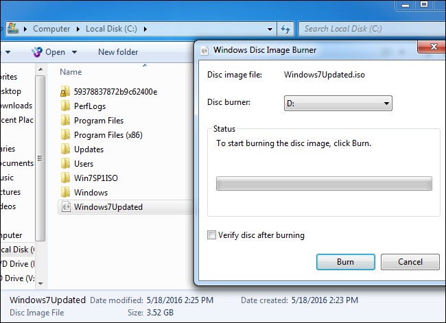
Task: Open Videos library in navigation pane
Action: pyautogui.click(x=8, y=206)
